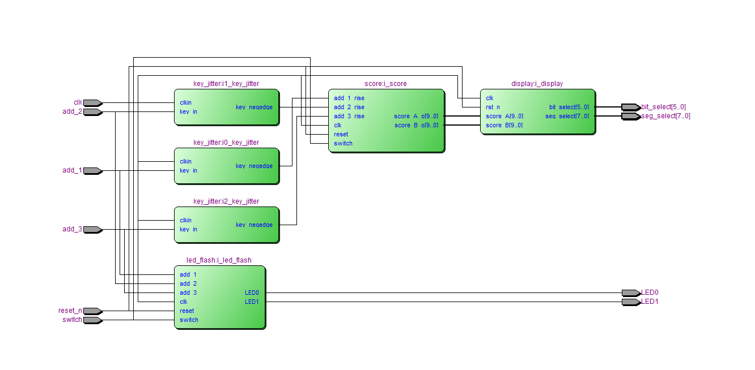Select the key_jitter:i2_key_jitter instance title
This screenshot has width=755, height=370.
pyautogui.click(x=226, y=201)
